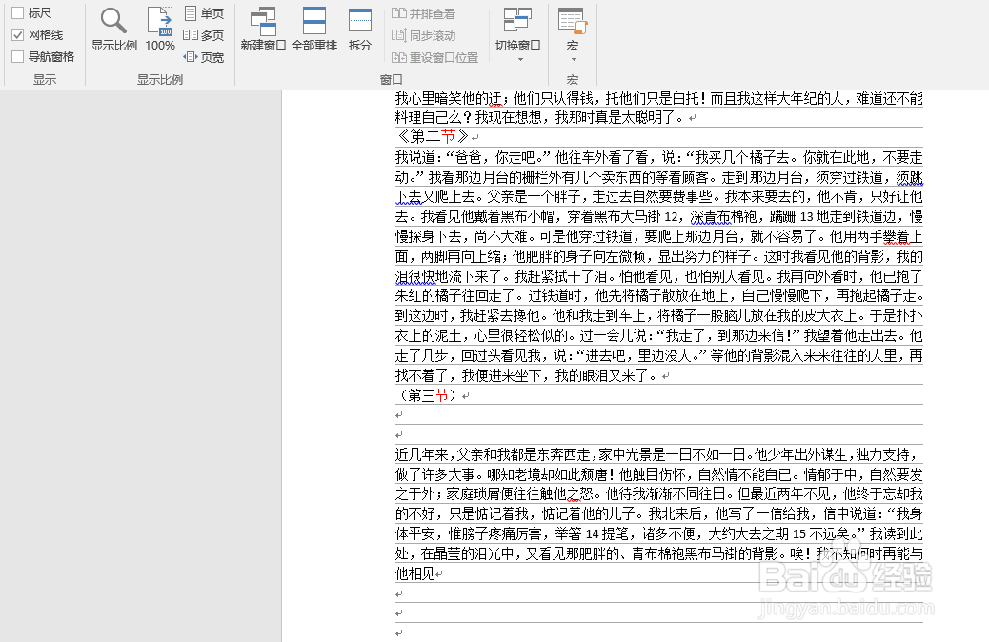Expand the 宏 macros dropdown arrow
This screenshot has width=989, height=642.
tap(574, 60)
